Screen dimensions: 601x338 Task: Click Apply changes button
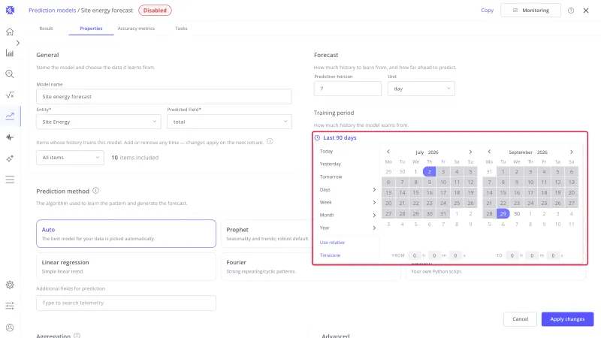pos(567,318)
